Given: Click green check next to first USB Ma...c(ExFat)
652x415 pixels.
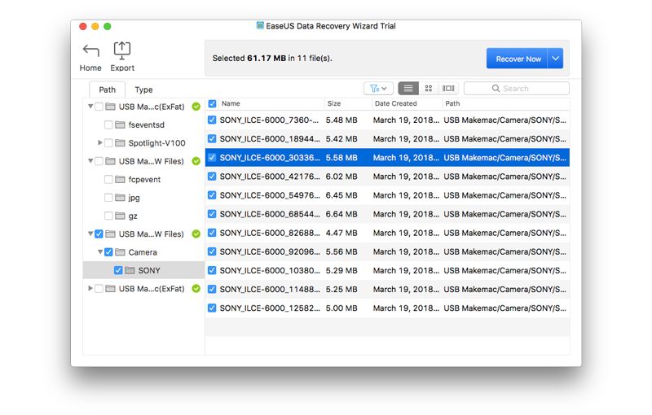Looking at the screenshot, I should click(x=196, y=107).
